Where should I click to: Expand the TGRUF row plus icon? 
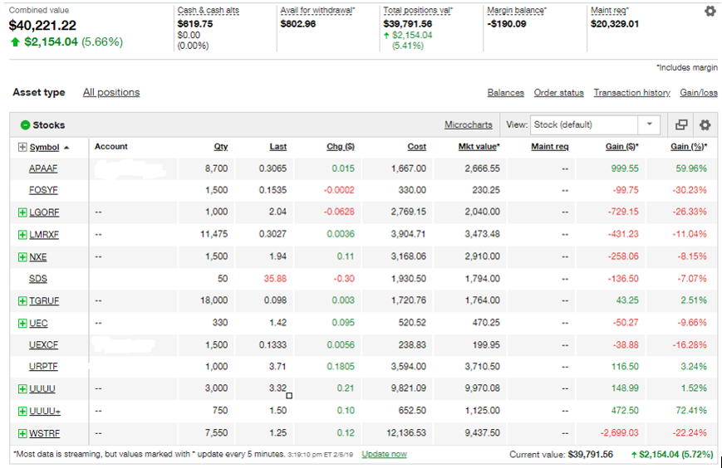point(22,300)
